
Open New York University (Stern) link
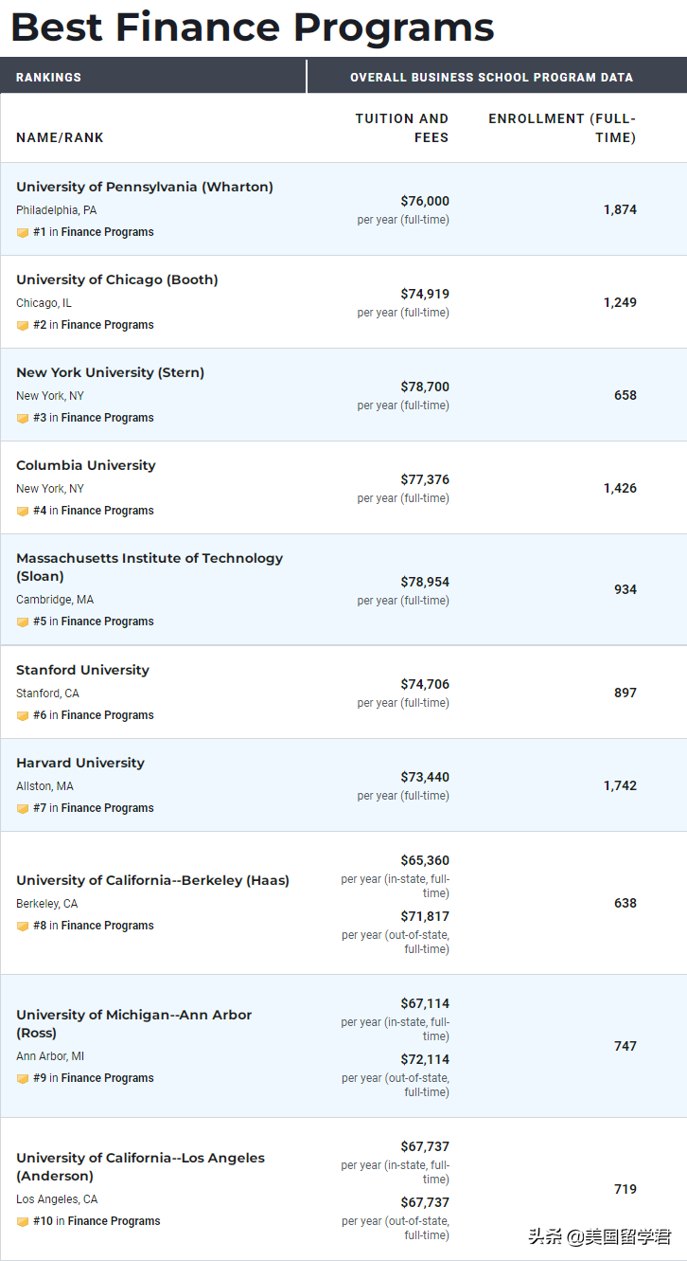click(110, 372)
